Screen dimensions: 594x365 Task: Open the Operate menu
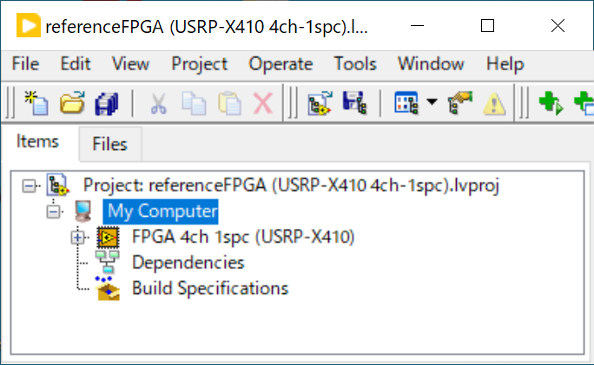click(x=280, y=64)
